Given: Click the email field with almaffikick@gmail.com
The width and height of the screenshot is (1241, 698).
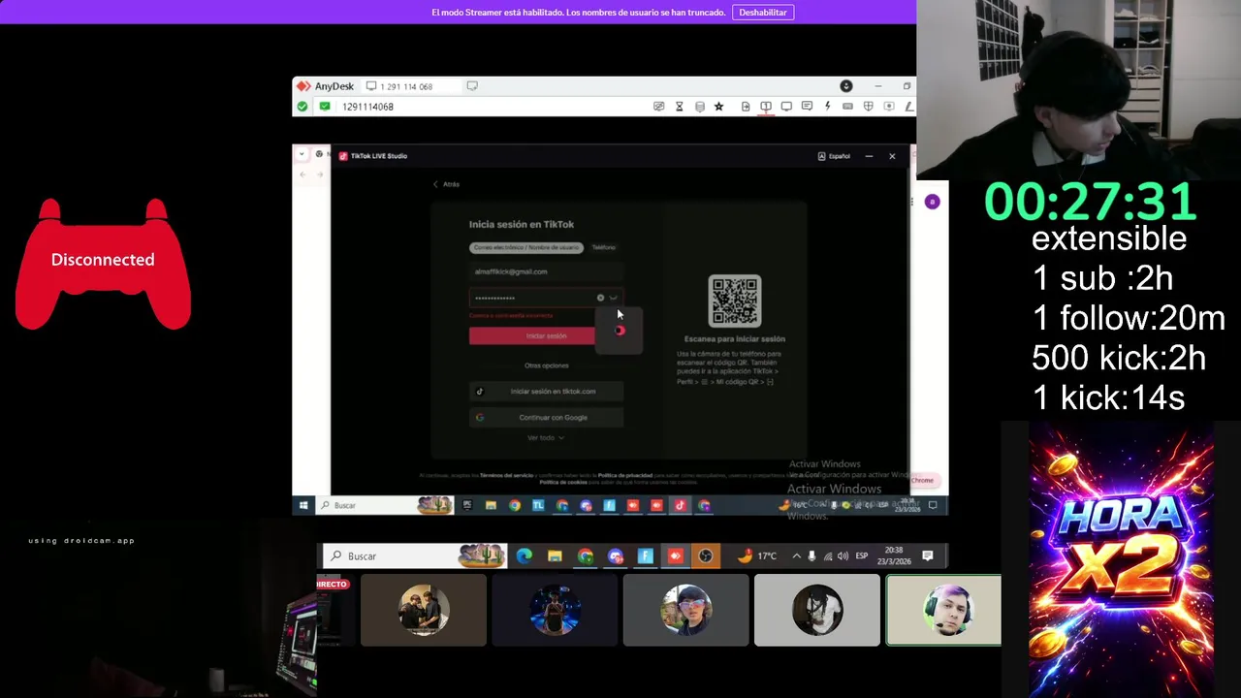Looking at the screenshot, I should [546, 272].
